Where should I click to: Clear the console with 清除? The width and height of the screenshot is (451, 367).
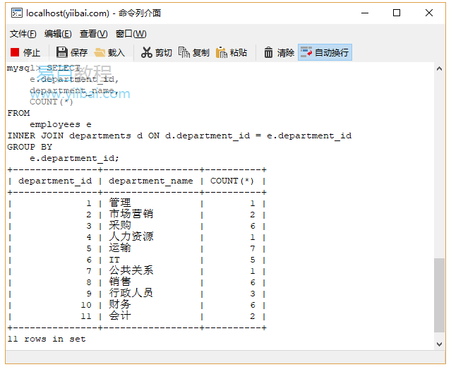pyautogui.click(x=278, y=52)
